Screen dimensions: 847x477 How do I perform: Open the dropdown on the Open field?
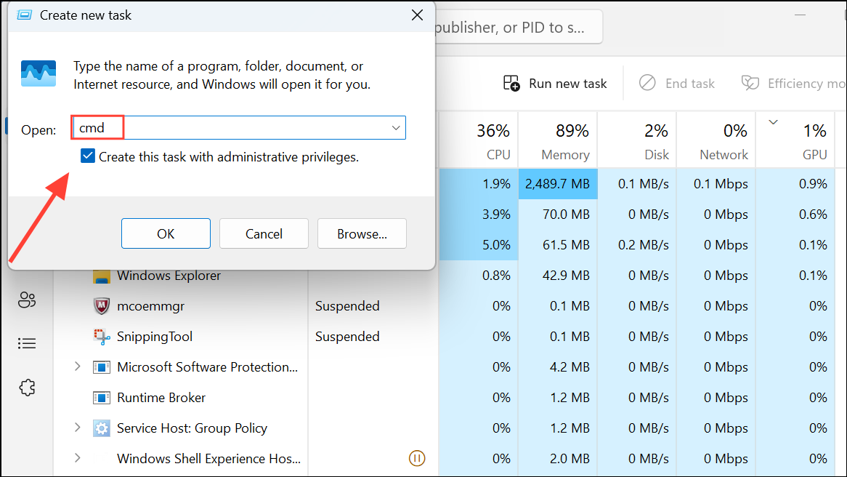396,127
